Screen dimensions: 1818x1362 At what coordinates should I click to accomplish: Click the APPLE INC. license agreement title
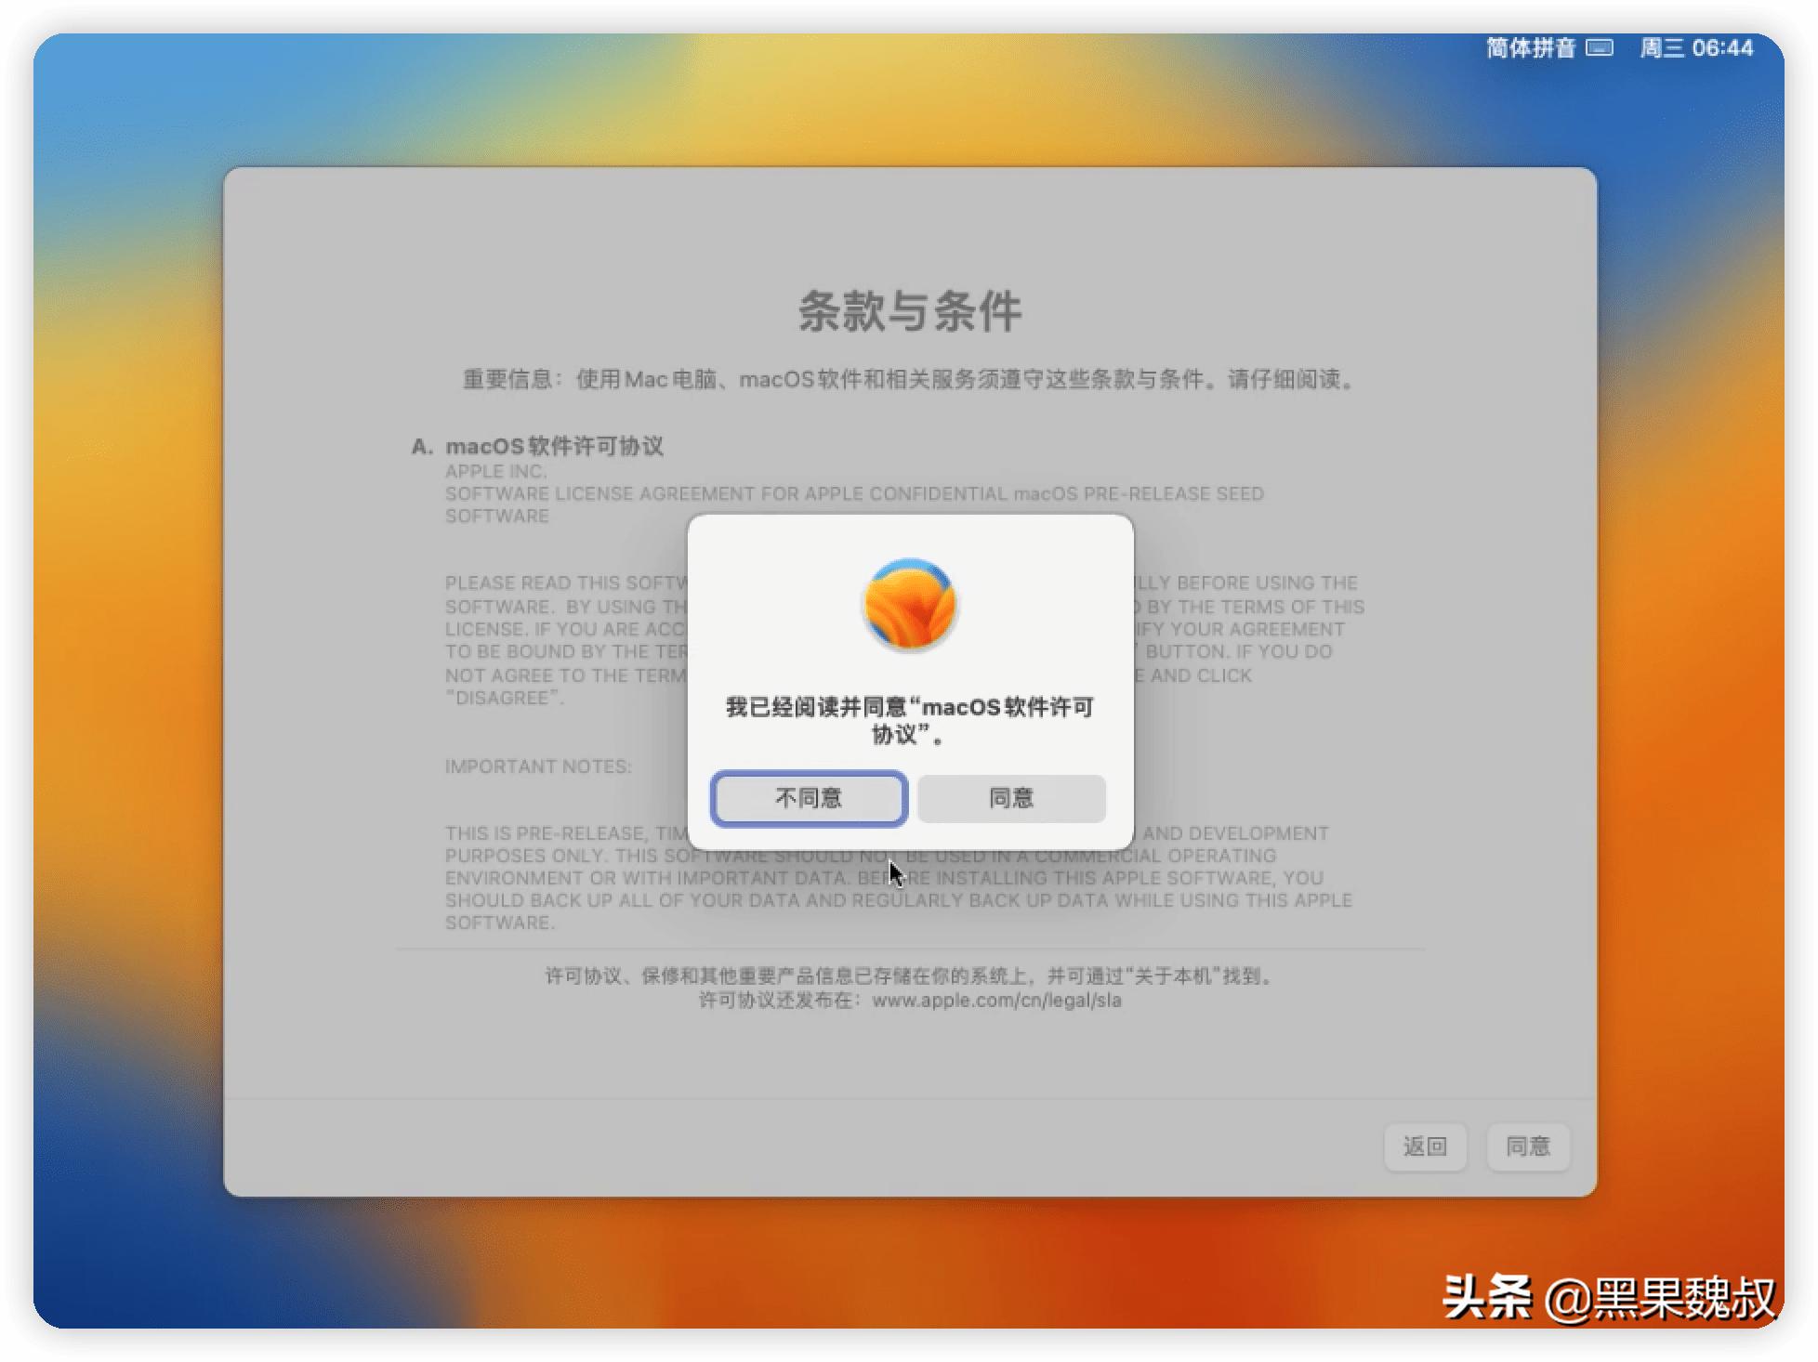495,471
